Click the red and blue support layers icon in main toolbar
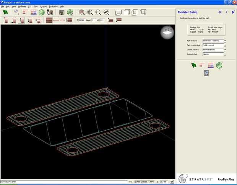Image resolution: width=237 pixels, height=185 pixels. tap(33, 12)
